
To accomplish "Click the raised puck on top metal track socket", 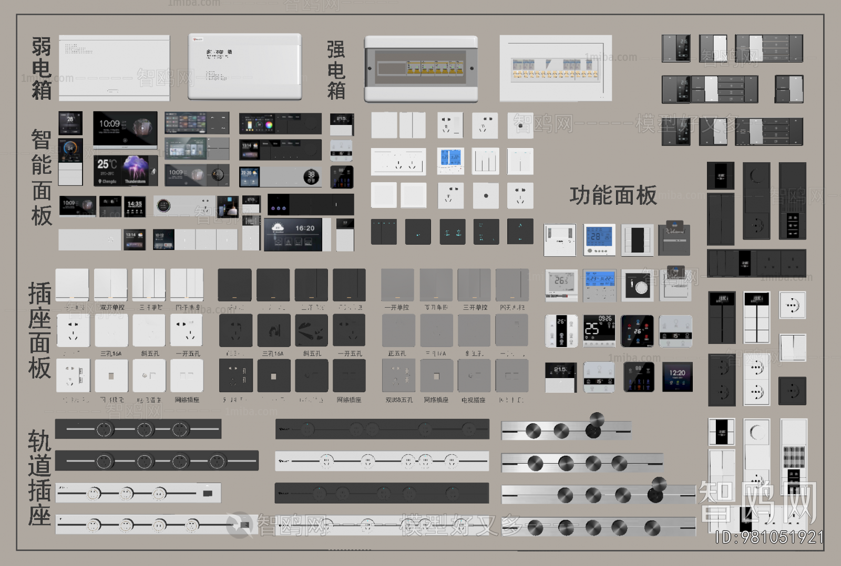I will point(597,419).
